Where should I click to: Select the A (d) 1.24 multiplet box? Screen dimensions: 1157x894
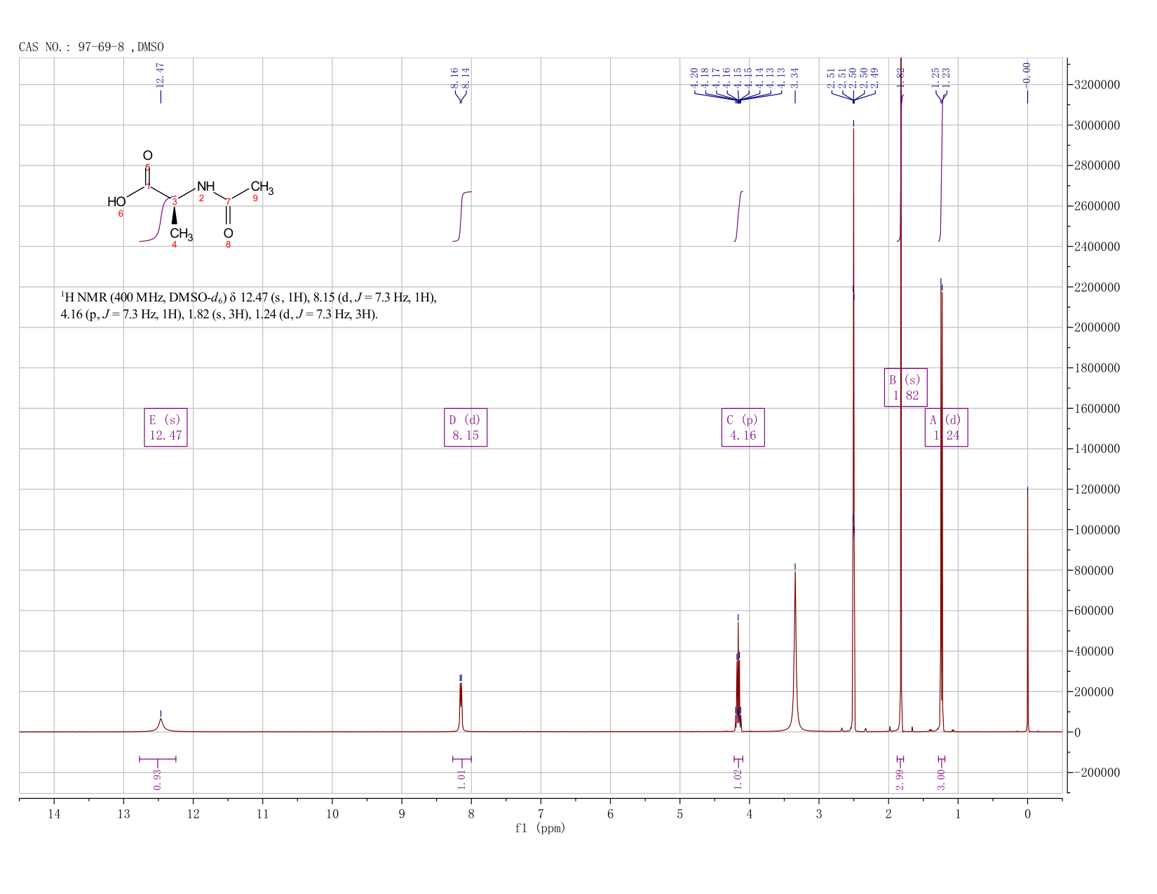click(946, 428)
